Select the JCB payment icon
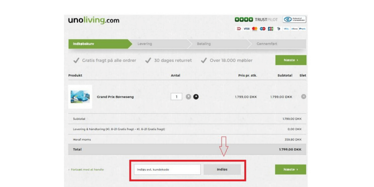Viewport: 374px width, 187px height. (x=270, y=29)
